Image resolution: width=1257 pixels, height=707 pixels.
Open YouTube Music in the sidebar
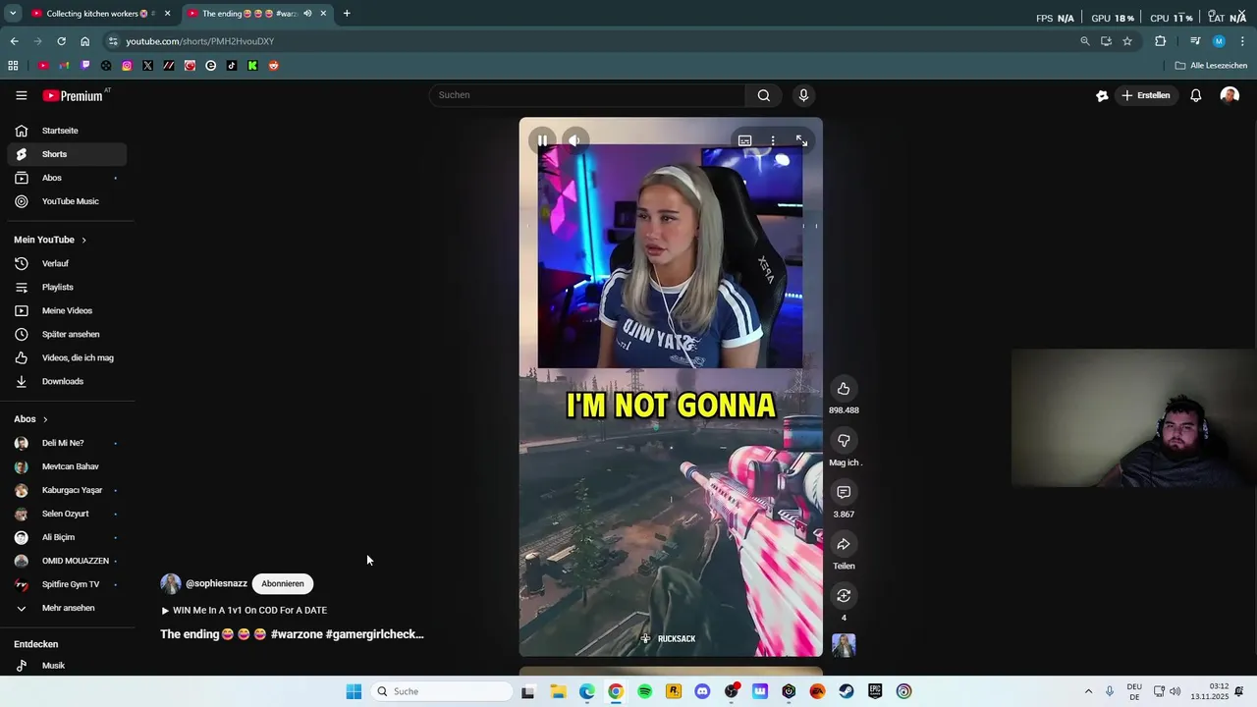[x=67, y=201]
